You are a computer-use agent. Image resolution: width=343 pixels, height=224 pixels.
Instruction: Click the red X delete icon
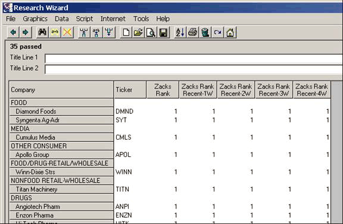pos(67,33)
